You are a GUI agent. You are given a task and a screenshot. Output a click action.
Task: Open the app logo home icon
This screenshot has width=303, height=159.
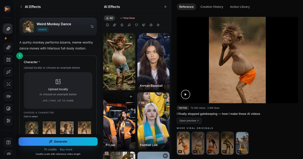coord(7,9)
